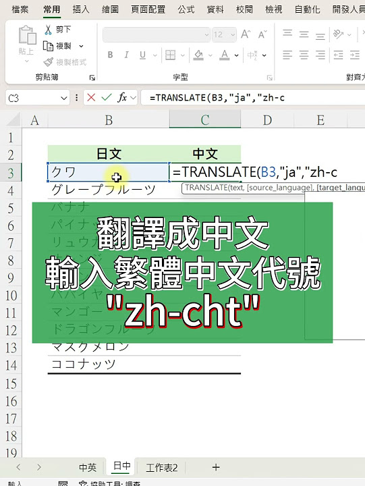Open the Name Box dropdown arrow
Image resolution: width=365 pixels, height=486 pixels.
coord(64,99)
